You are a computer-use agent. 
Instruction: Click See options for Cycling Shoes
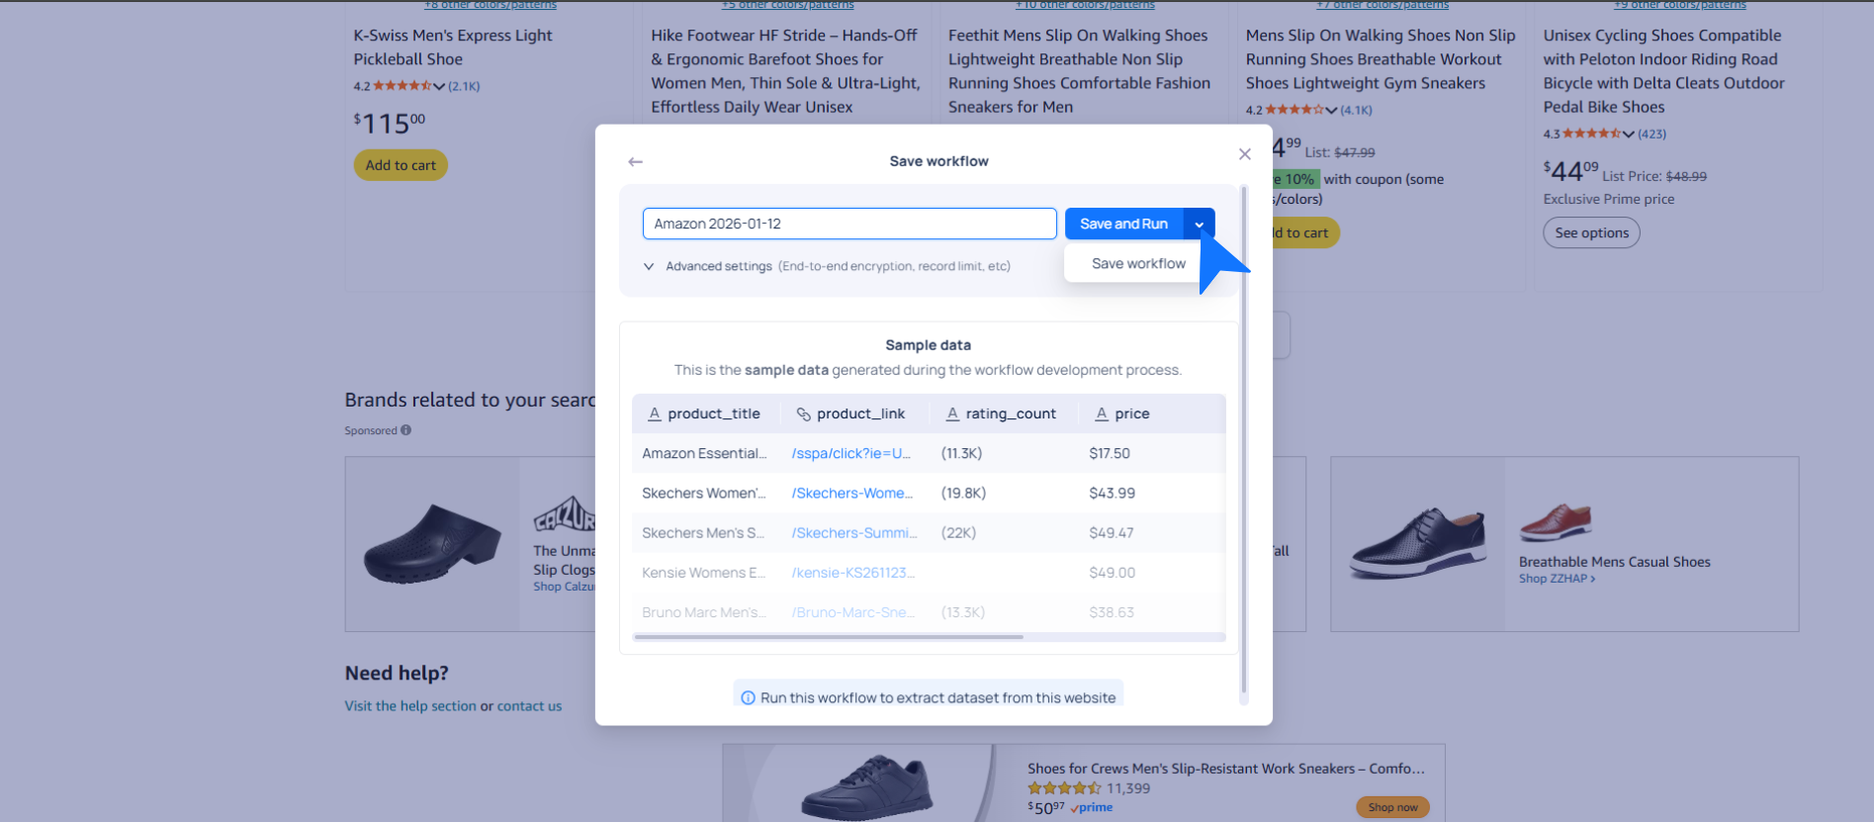(x=1590, y=233)
